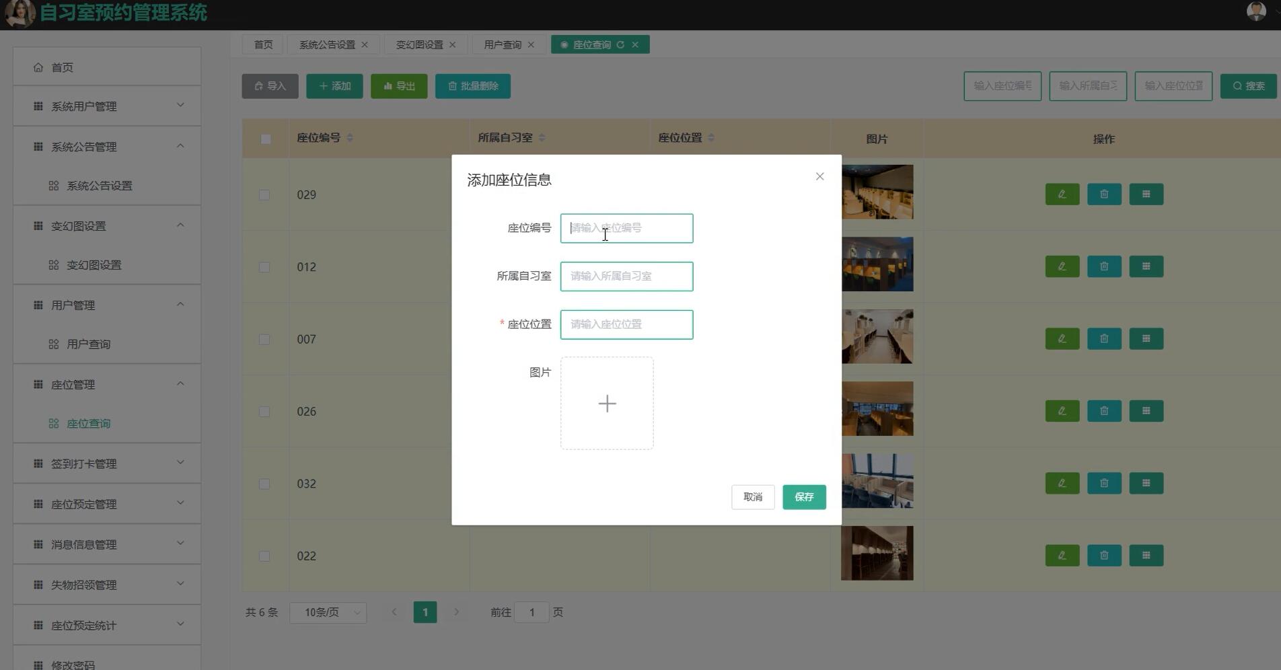Screen dimensions: 1281x670
Task: Click the plus icon to upload a picture
Action: [607, 404]
